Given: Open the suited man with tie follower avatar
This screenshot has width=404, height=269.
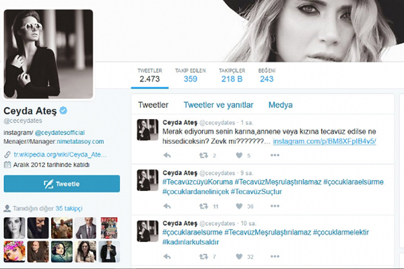Looking at the screenshot, I should click(x=86, y=228).
